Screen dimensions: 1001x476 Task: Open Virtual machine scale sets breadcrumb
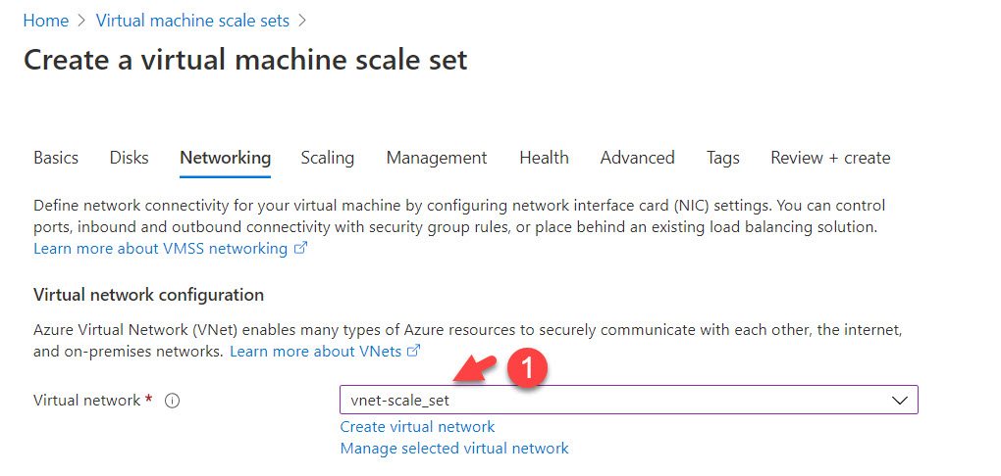(x=194, y=21)
